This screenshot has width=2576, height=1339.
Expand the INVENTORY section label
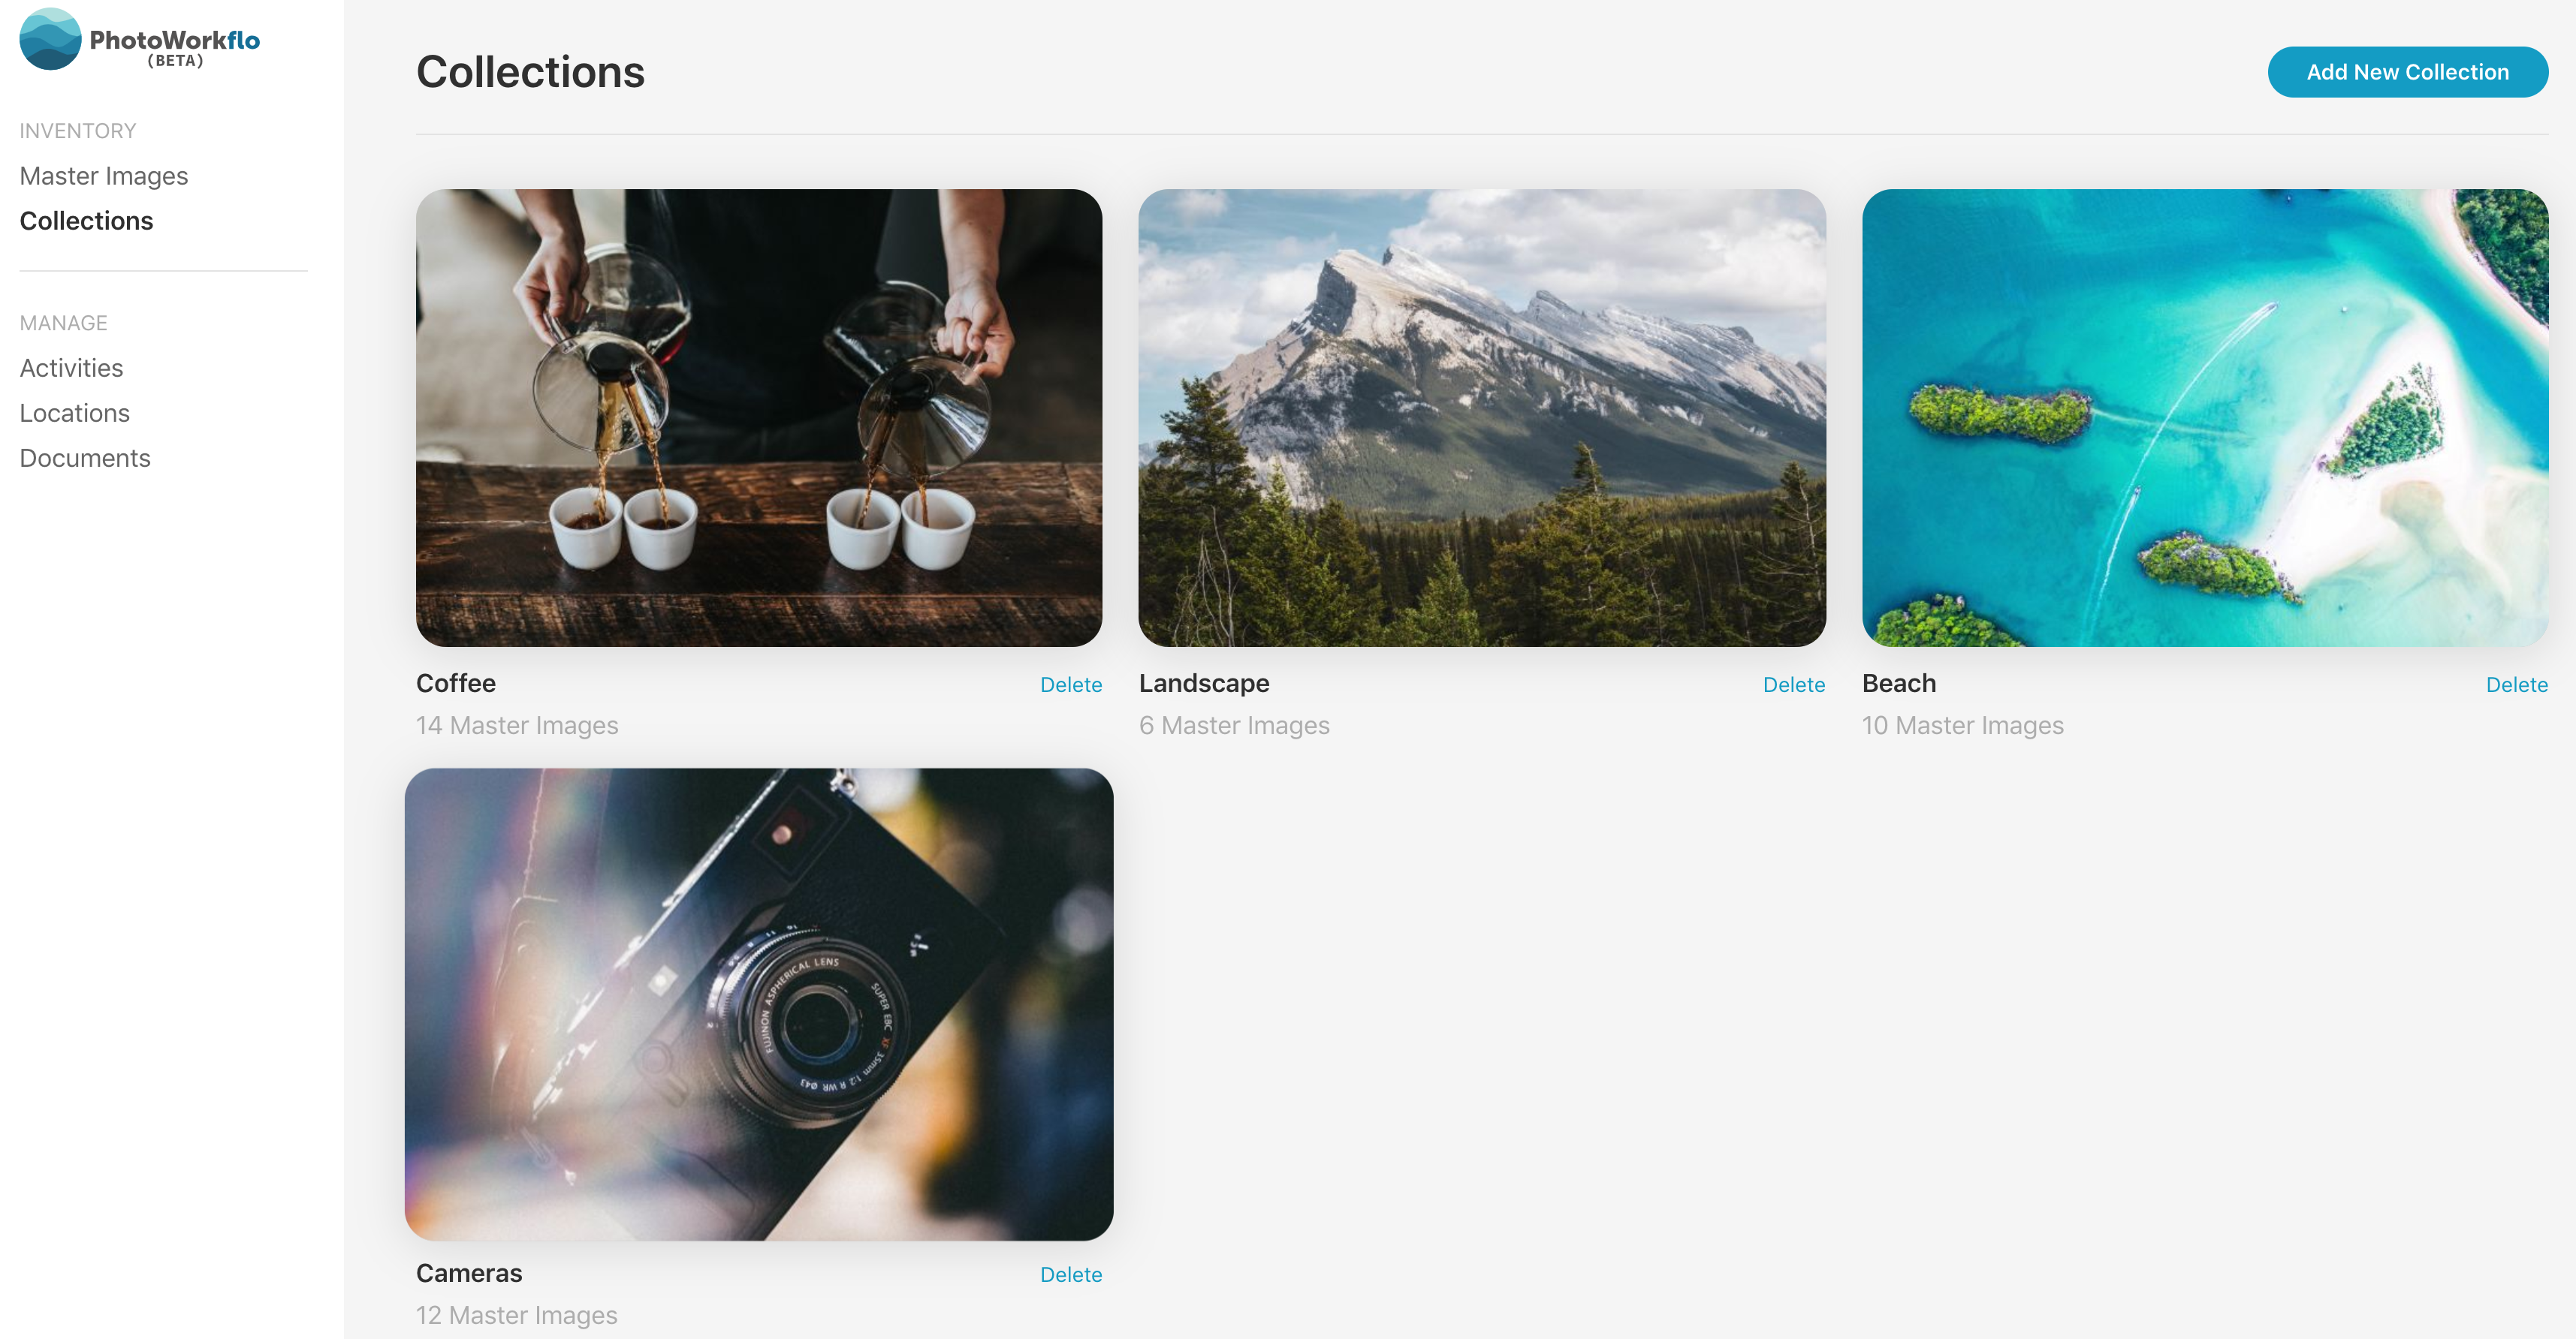tap(75, 129)
